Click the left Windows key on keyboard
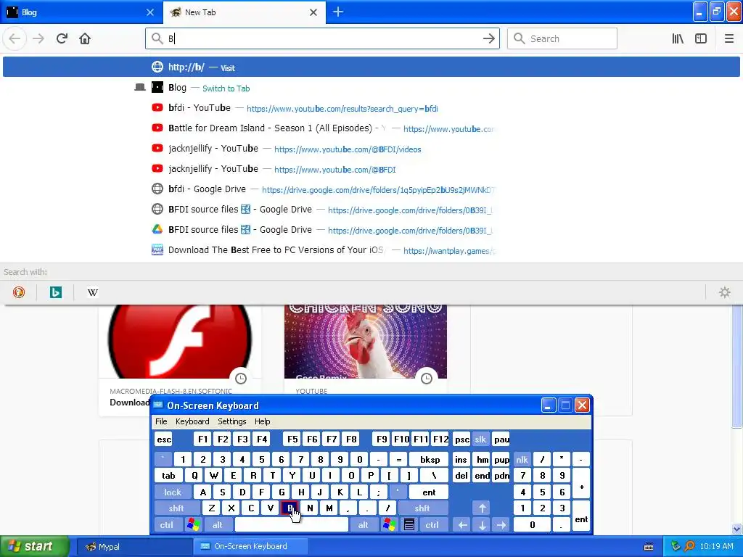This screenshot has height=557, width=743. (x=193, y=524)
